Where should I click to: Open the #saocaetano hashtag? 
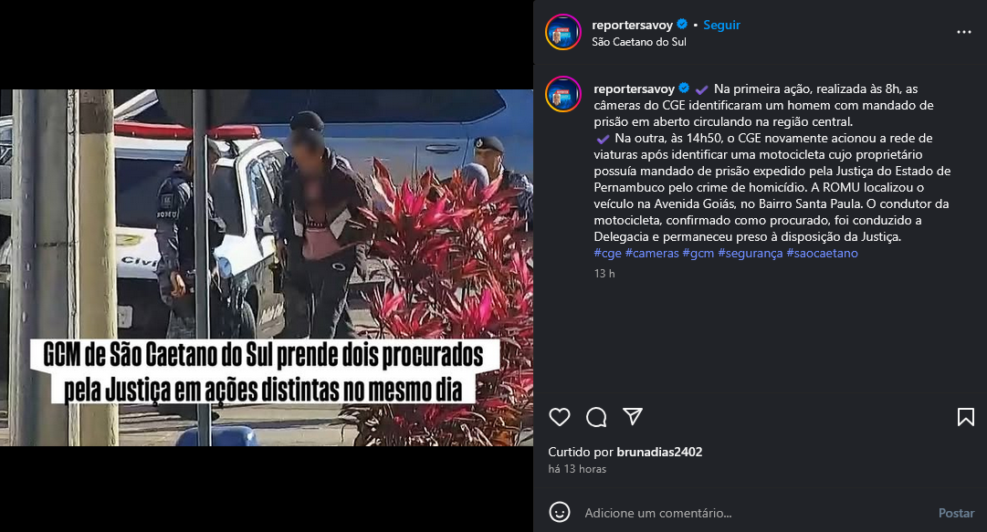822,253
